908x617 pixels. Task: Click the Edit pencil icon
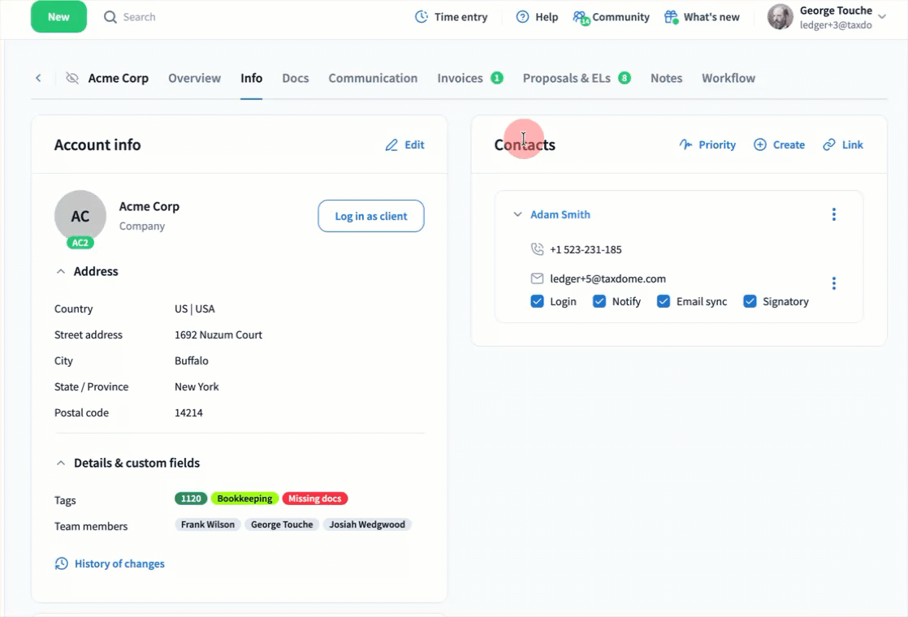392,145
